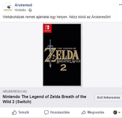Open the Nintendo Legend of Zelda product title link

tap(44, 99)
